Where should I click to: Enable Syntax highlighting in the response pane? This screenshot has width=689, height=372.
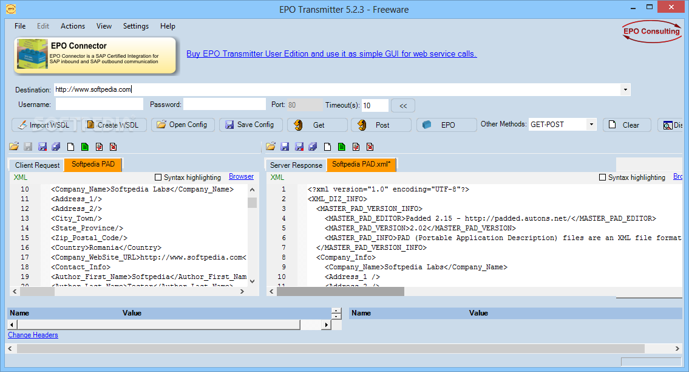(x=602, y=177)
